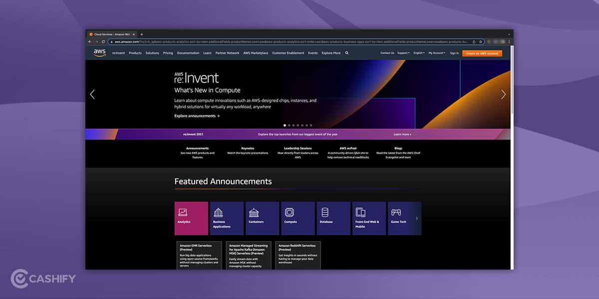This screenshot has height=299, width=599.
Task: Click the Create an AWS Account button
Action: 482,53
